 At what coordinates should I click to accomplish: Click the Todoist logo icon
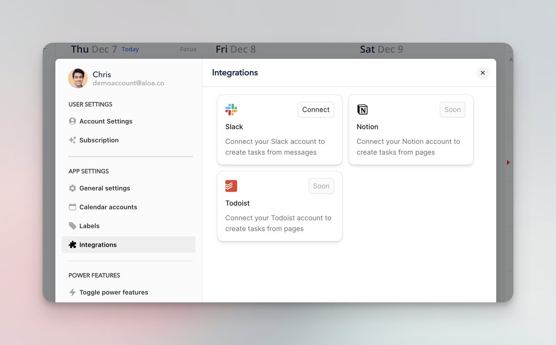[x=231, y=186]
